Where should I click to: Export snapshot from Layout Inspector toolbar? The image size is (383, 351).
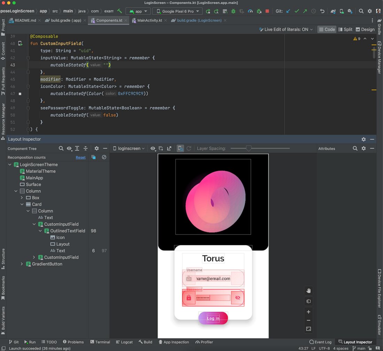(169, 148)
